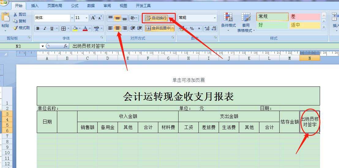Switch to the 公式 tab
Image resolution: width=339 pixels, height=168 pixels.
75,6
